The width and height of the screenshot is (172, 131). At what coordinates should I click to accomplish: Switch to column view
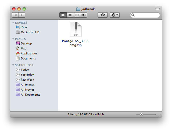pos(77,15)
